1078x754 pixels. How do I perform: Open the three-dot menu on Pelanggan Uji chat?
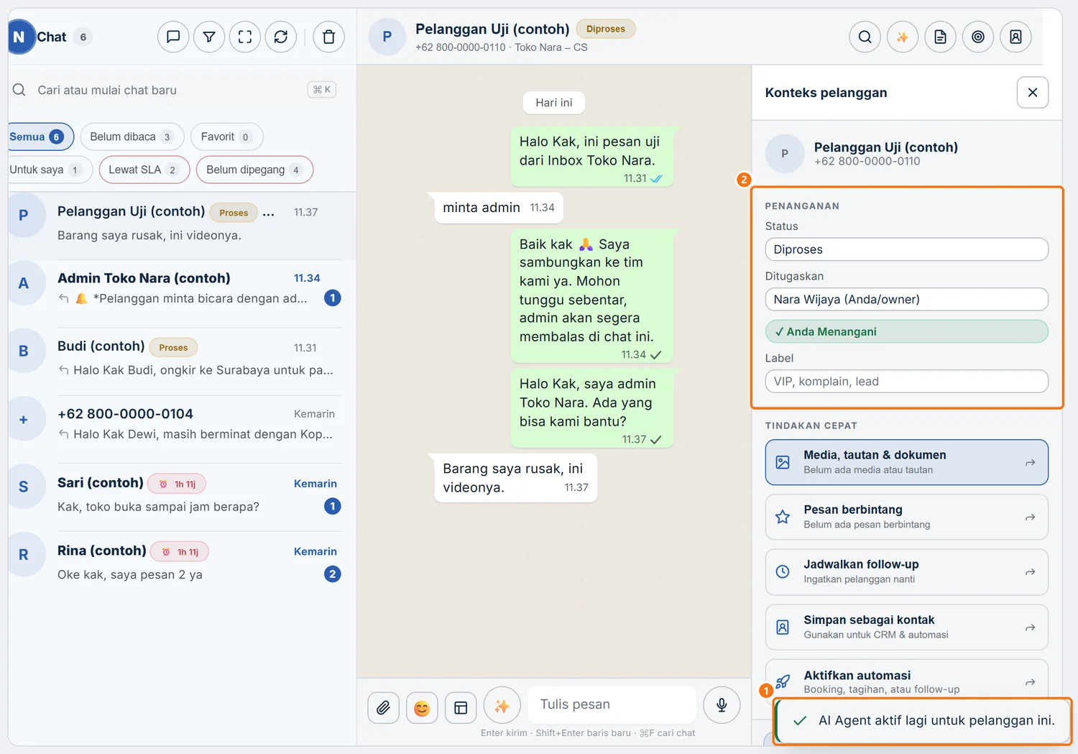pyautogui.click(x=269, y=213)
